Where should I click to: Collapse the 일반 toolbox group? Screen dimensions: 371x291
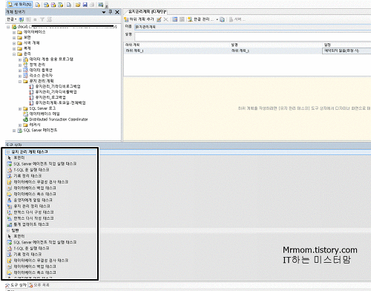coord(8,230)
